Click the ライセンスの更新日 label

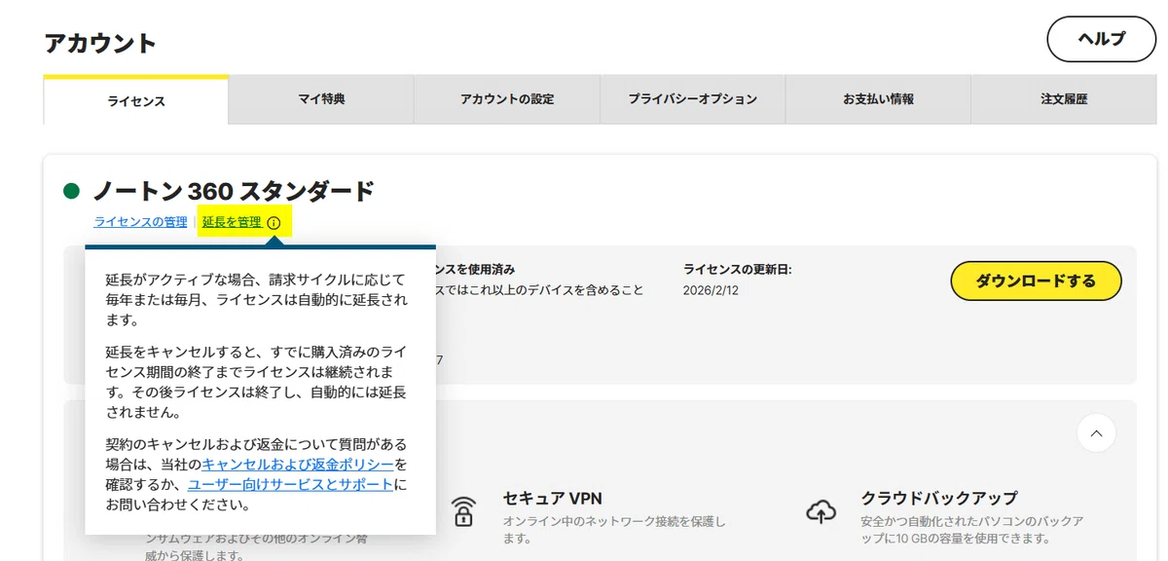[738, 270]
